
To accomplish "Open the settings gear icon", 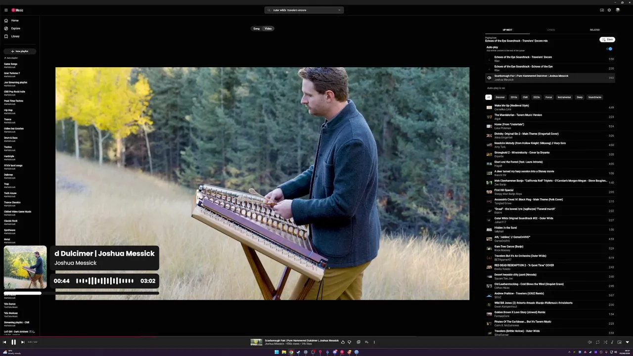I will [609, 10].
